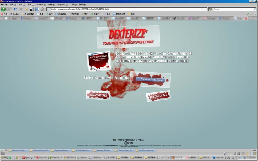This screenshot has width=258, height=161.
Task: Click the Showtime logo in the footer
Action: [x=129, y=143]
